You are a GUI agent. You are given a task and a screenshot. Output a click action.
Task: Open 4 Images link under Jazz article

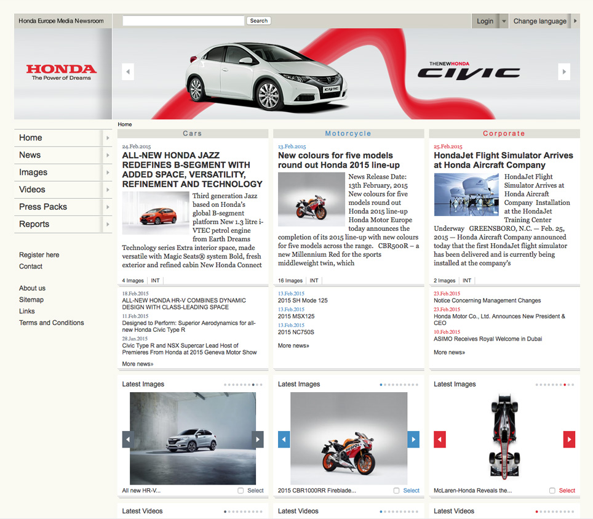(133, 281)
